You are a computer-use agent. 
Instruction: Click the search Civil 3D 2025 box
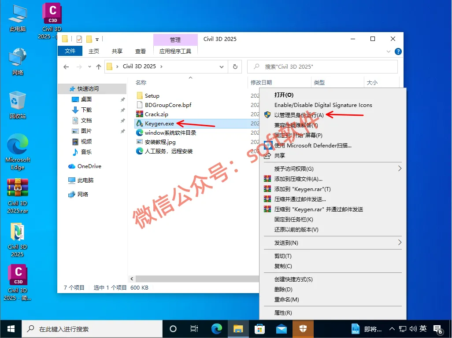pos(322,67)
